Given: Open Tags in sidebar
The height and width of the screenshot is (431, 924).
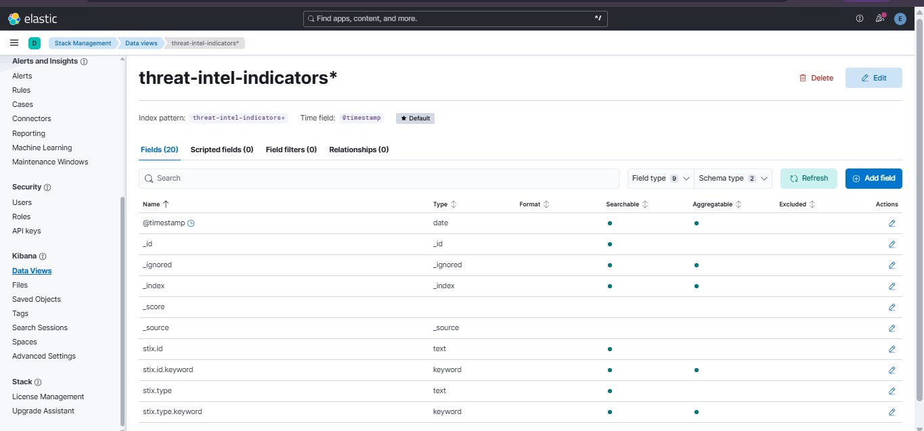Looking at the screenshot, I should pos(20,314).
